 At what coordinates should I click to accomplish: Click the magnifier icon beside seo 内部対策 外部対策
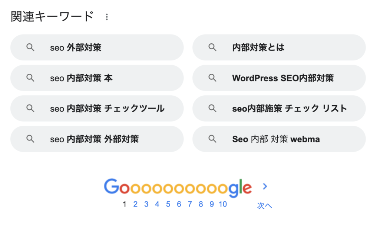[30, 139]
